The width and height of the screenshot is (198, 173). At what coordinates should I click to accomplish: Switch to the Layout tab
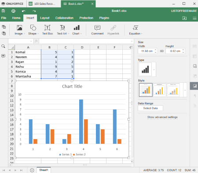coord(45,18)
